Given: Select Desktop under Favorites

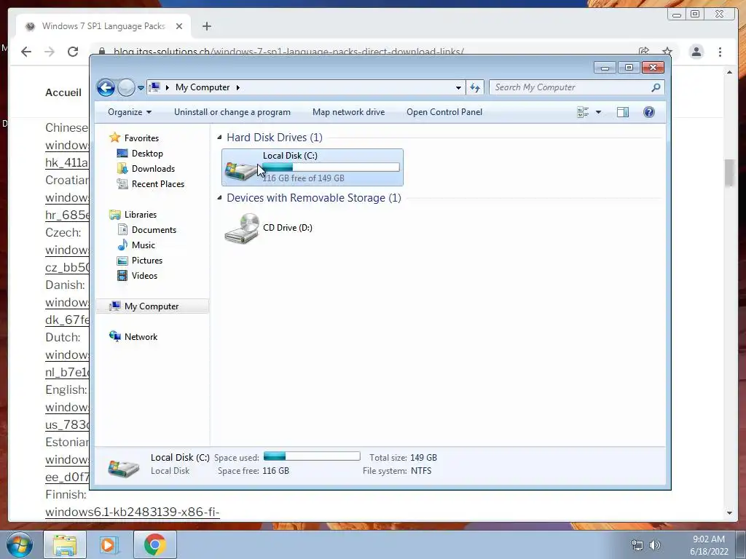Looking at the screenshot, I should (x=147, y=154).
